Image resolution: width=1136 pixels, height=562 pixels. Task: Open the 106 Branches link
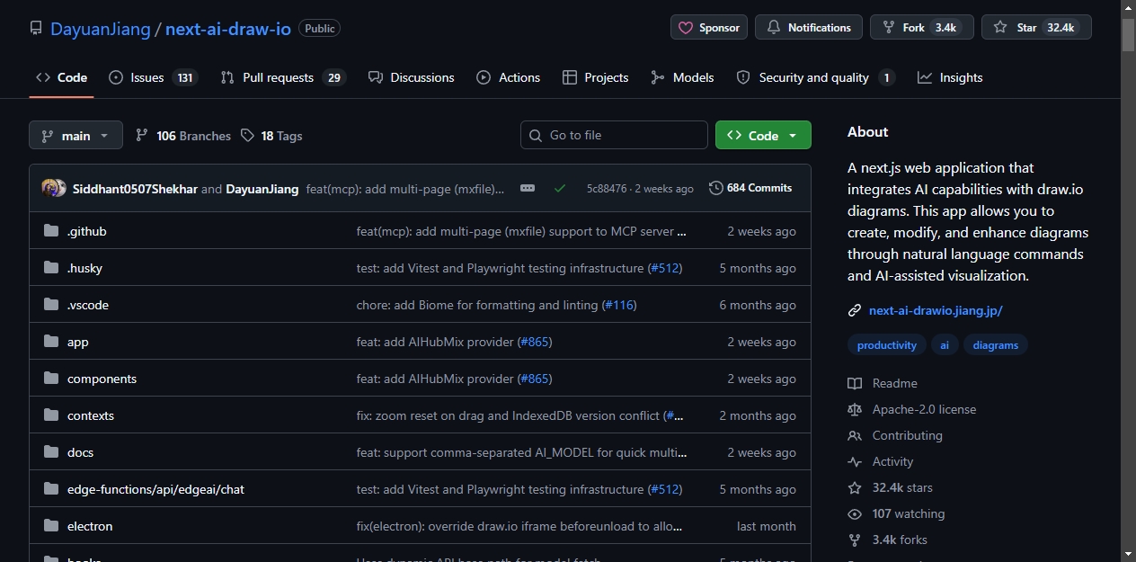click(183, 136)
